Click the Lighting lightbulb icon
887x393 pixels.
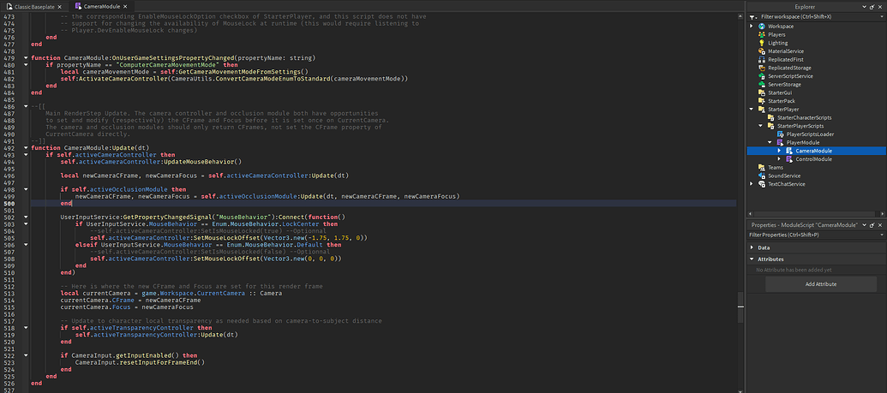pyautogui.click(x=761, y=43)
